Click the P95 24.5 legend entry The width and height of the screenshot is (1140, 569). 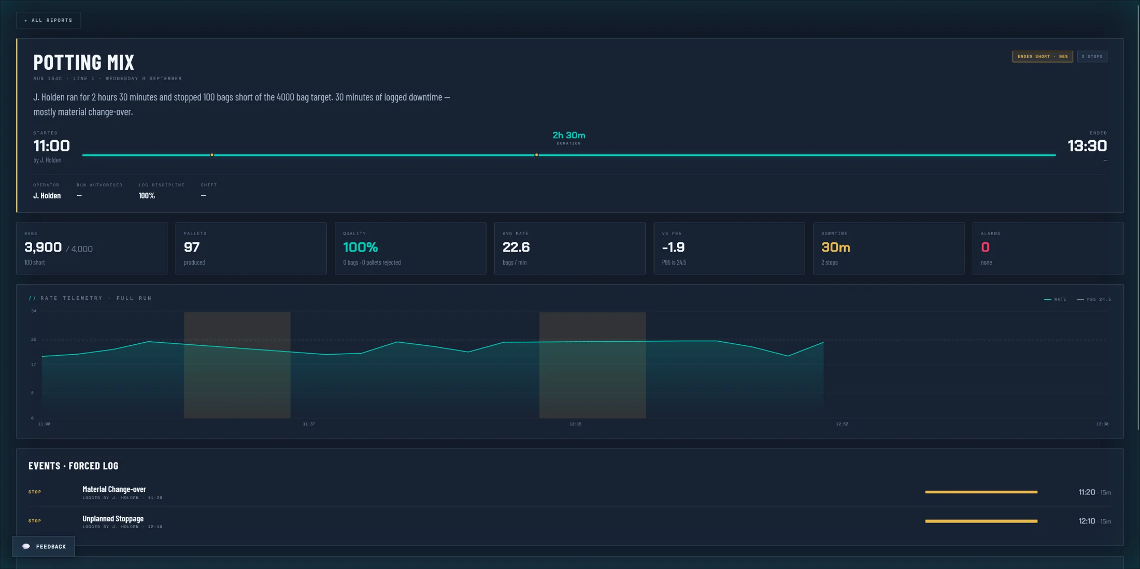point(1094,299)
